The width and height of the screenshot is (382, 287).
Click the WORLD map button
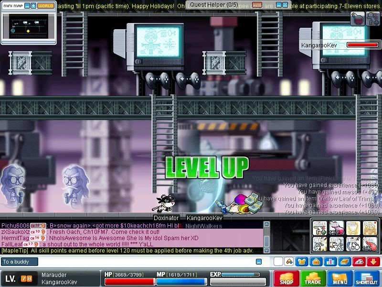(46, 6)
